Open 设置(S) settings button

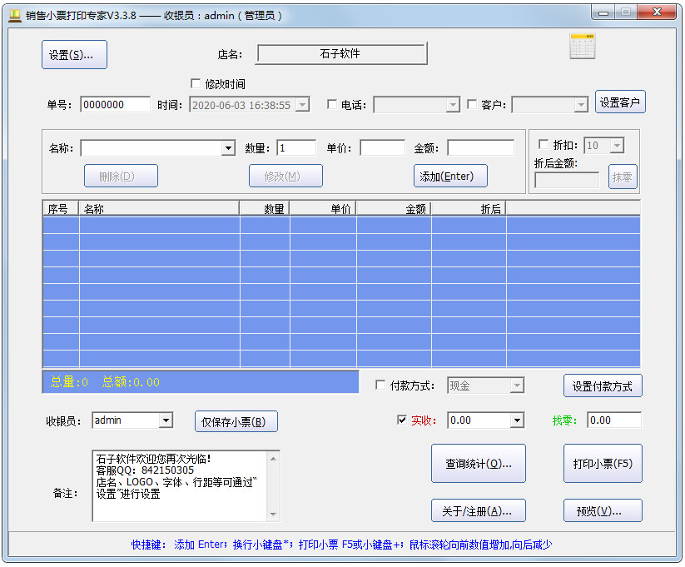pyautogui.click(x=74, y=55)
